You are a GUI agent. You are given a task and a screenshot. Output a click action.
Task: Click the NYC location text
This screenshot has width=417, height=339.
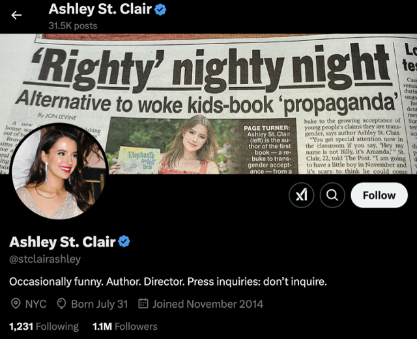tap(36, 304)
